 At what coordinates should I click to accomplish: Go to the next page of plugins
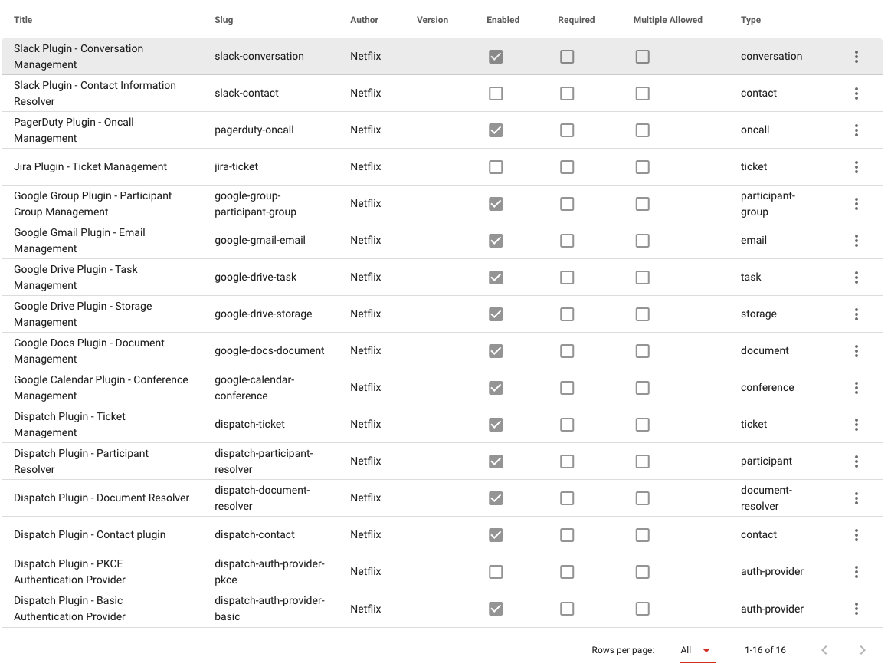[x=864, y=649]
